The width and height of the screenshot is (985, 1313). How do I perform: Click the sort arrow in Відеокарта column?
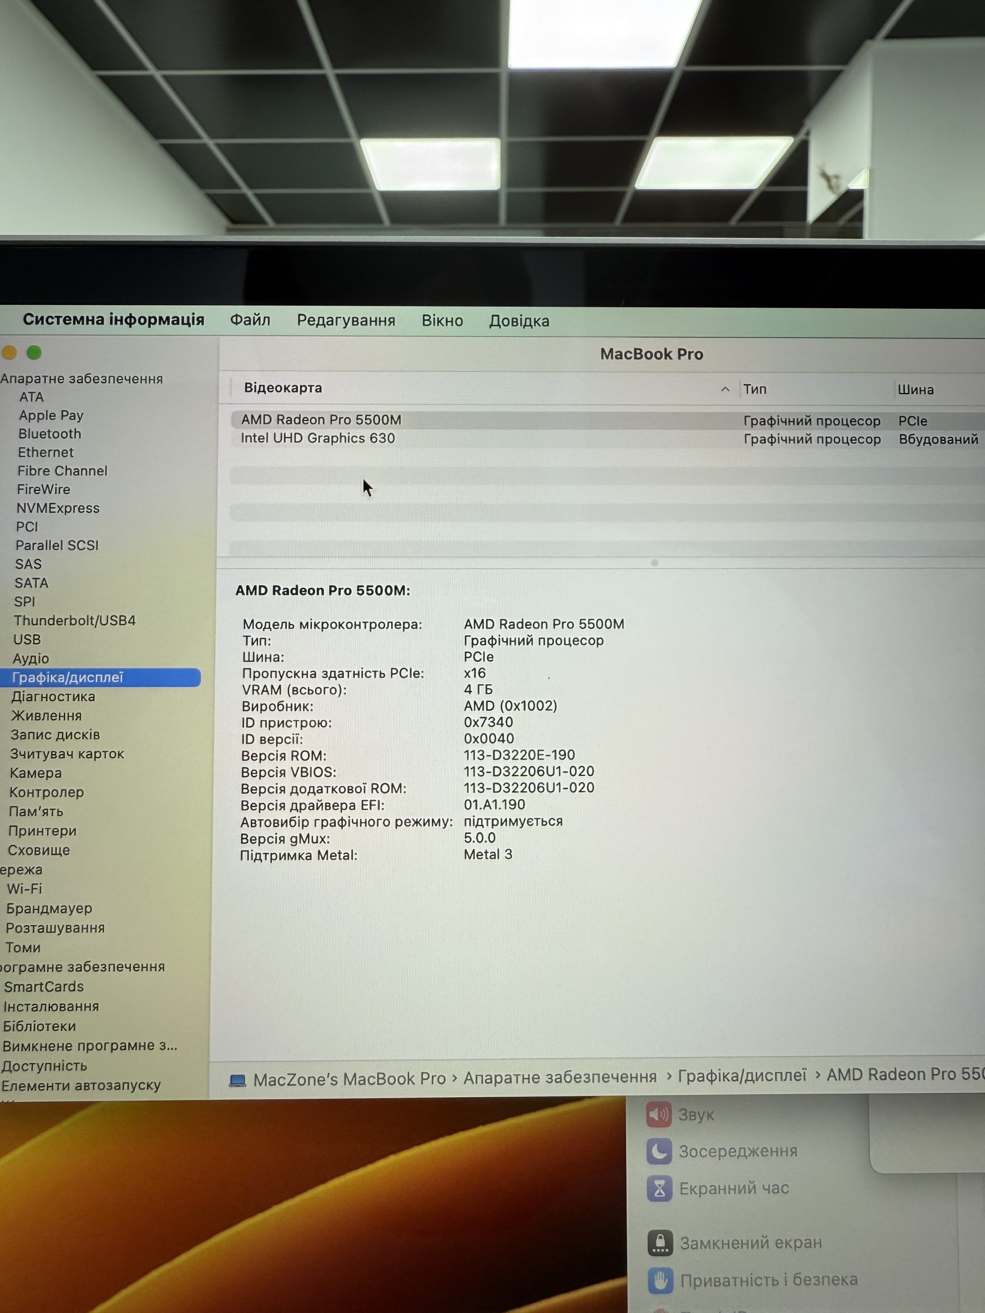click(x=725, y=389)
